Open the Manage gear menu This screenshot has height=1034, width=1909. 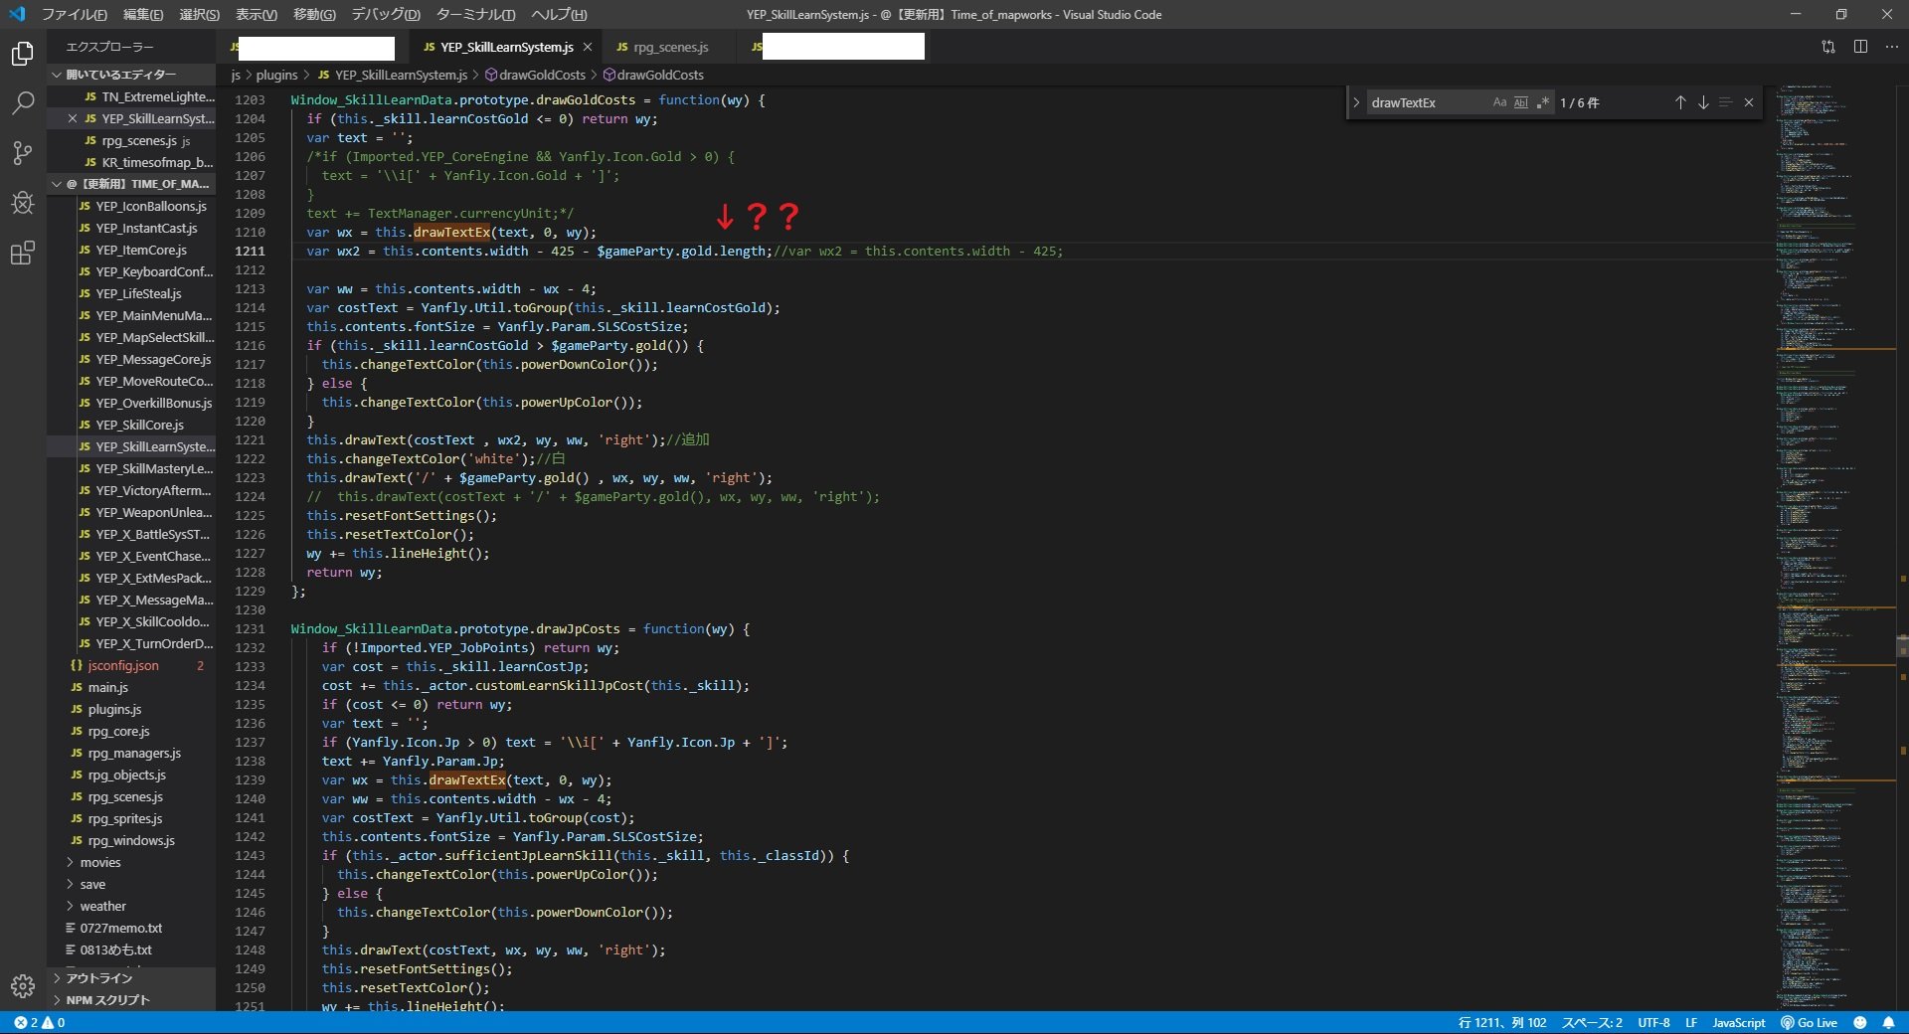click(23, 986)
